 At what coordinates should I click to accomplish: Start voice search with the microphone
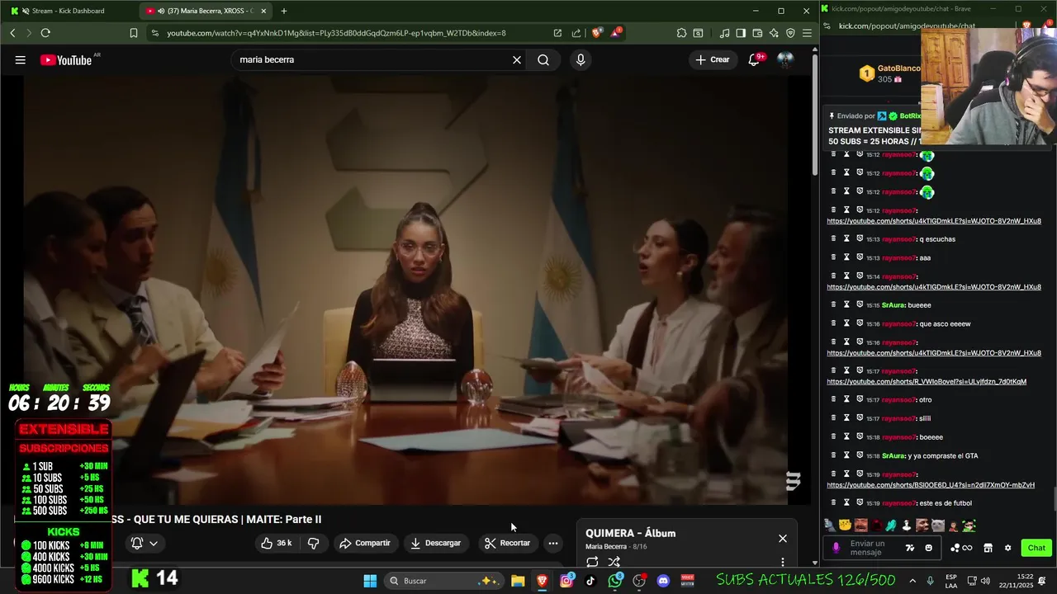581,59
